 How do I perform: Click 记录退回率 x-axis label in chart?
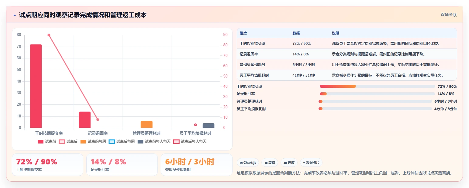[98, 133]
